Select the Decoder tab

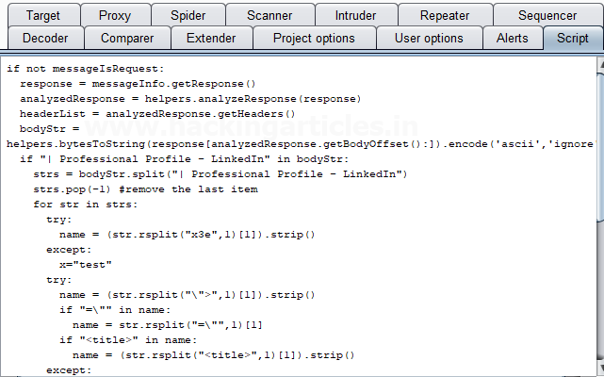click(x=45, y=39)
